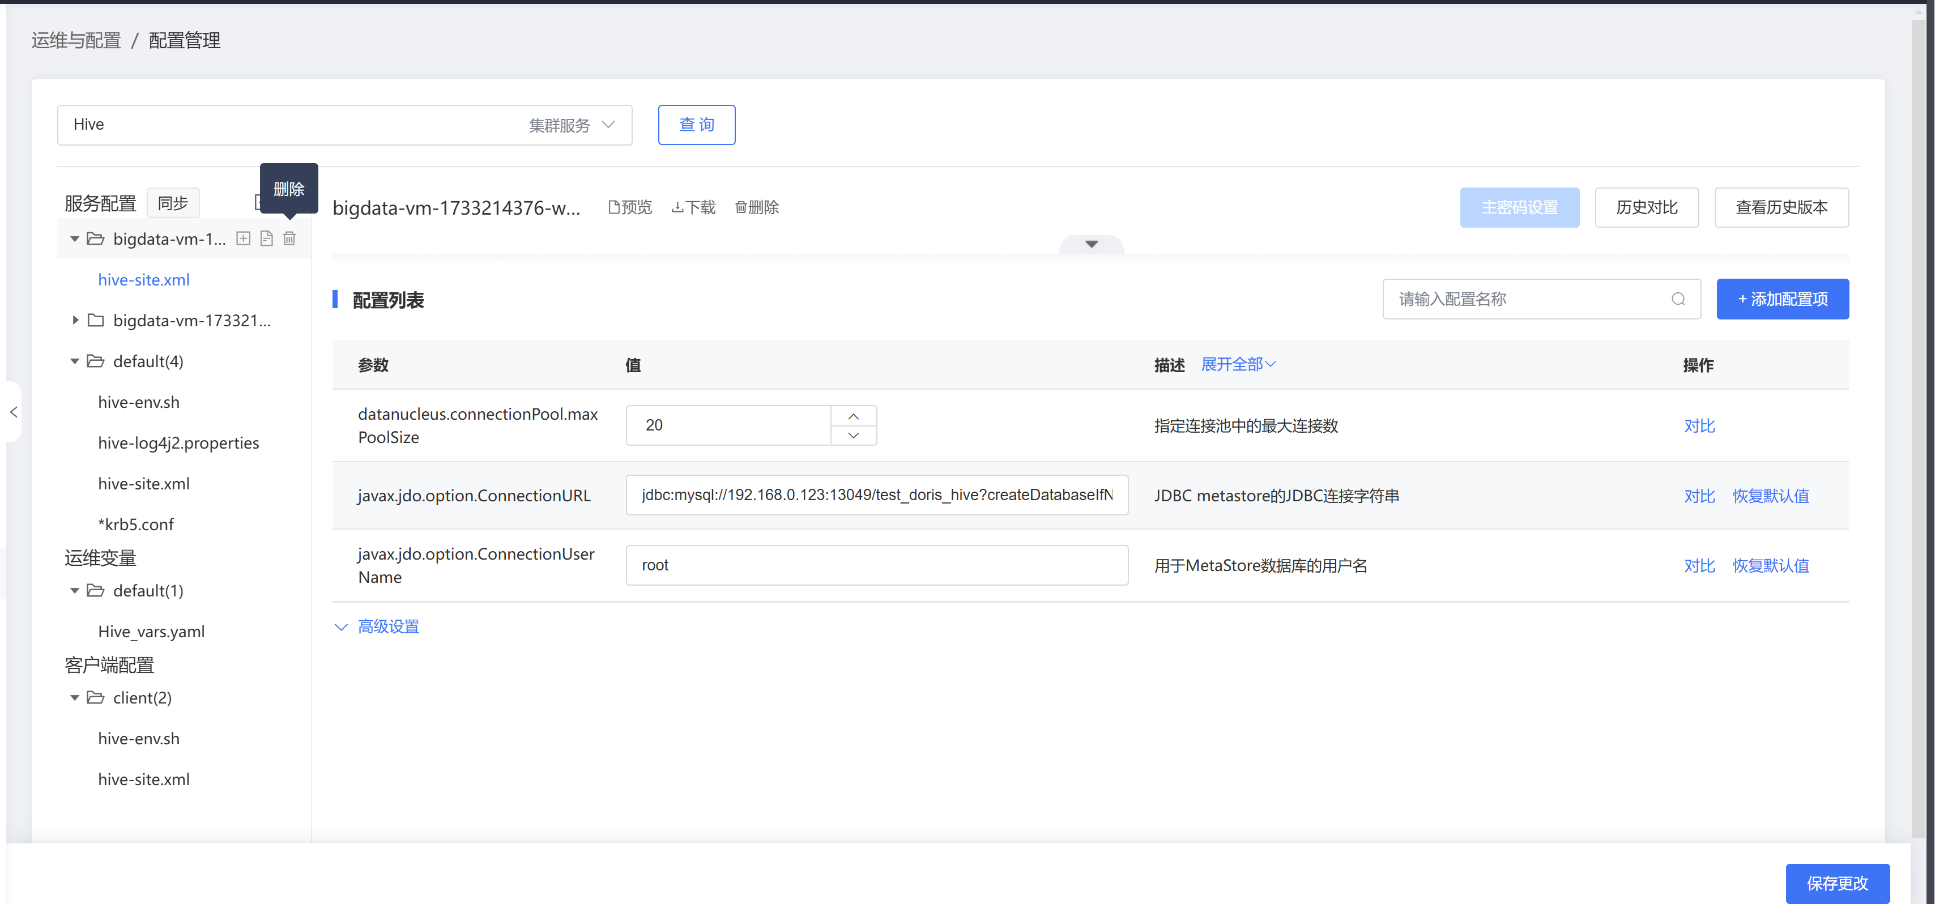Select hive-env.sh under client(2)

[x=138, y=739]
